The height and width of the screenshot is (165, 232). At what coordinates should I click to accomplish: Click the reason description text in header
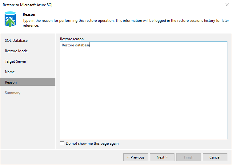pyautogui.click(x=123, y=23)
